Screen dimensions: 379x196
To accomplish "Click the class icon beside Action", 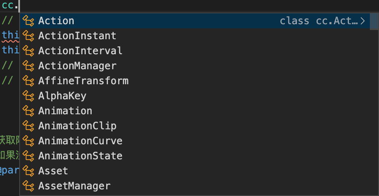I will point(28,21).
